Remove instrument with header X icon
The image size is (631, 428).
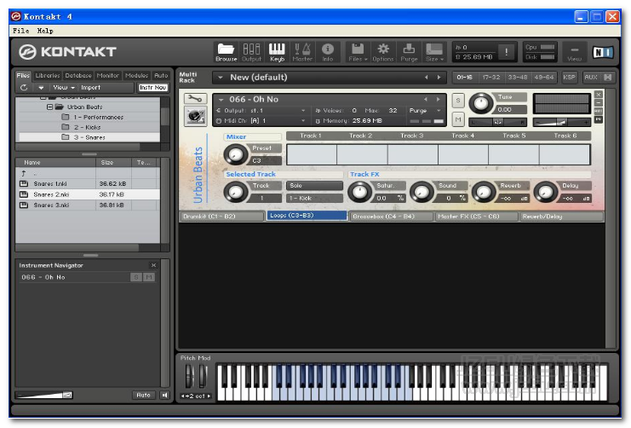tap(599, 95)
